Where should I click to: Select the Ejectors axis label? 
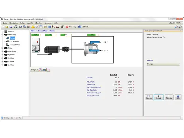tap(11, 55)
